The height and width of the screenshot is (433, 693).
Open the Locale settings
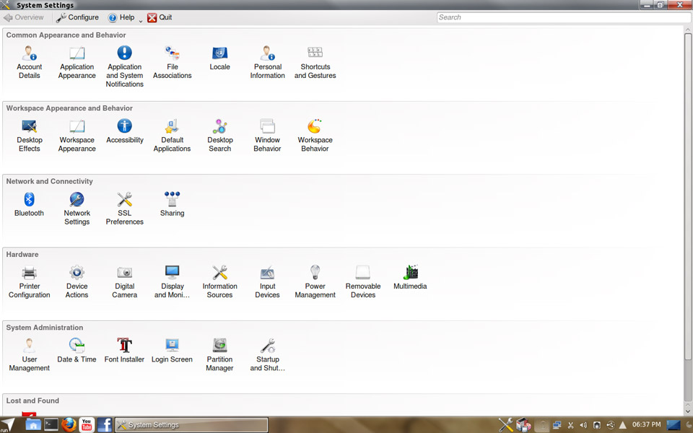219,58
